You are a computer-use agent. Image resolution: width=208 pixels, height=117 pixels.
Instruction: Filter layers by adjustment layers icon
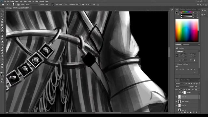(x=189, y=84)
